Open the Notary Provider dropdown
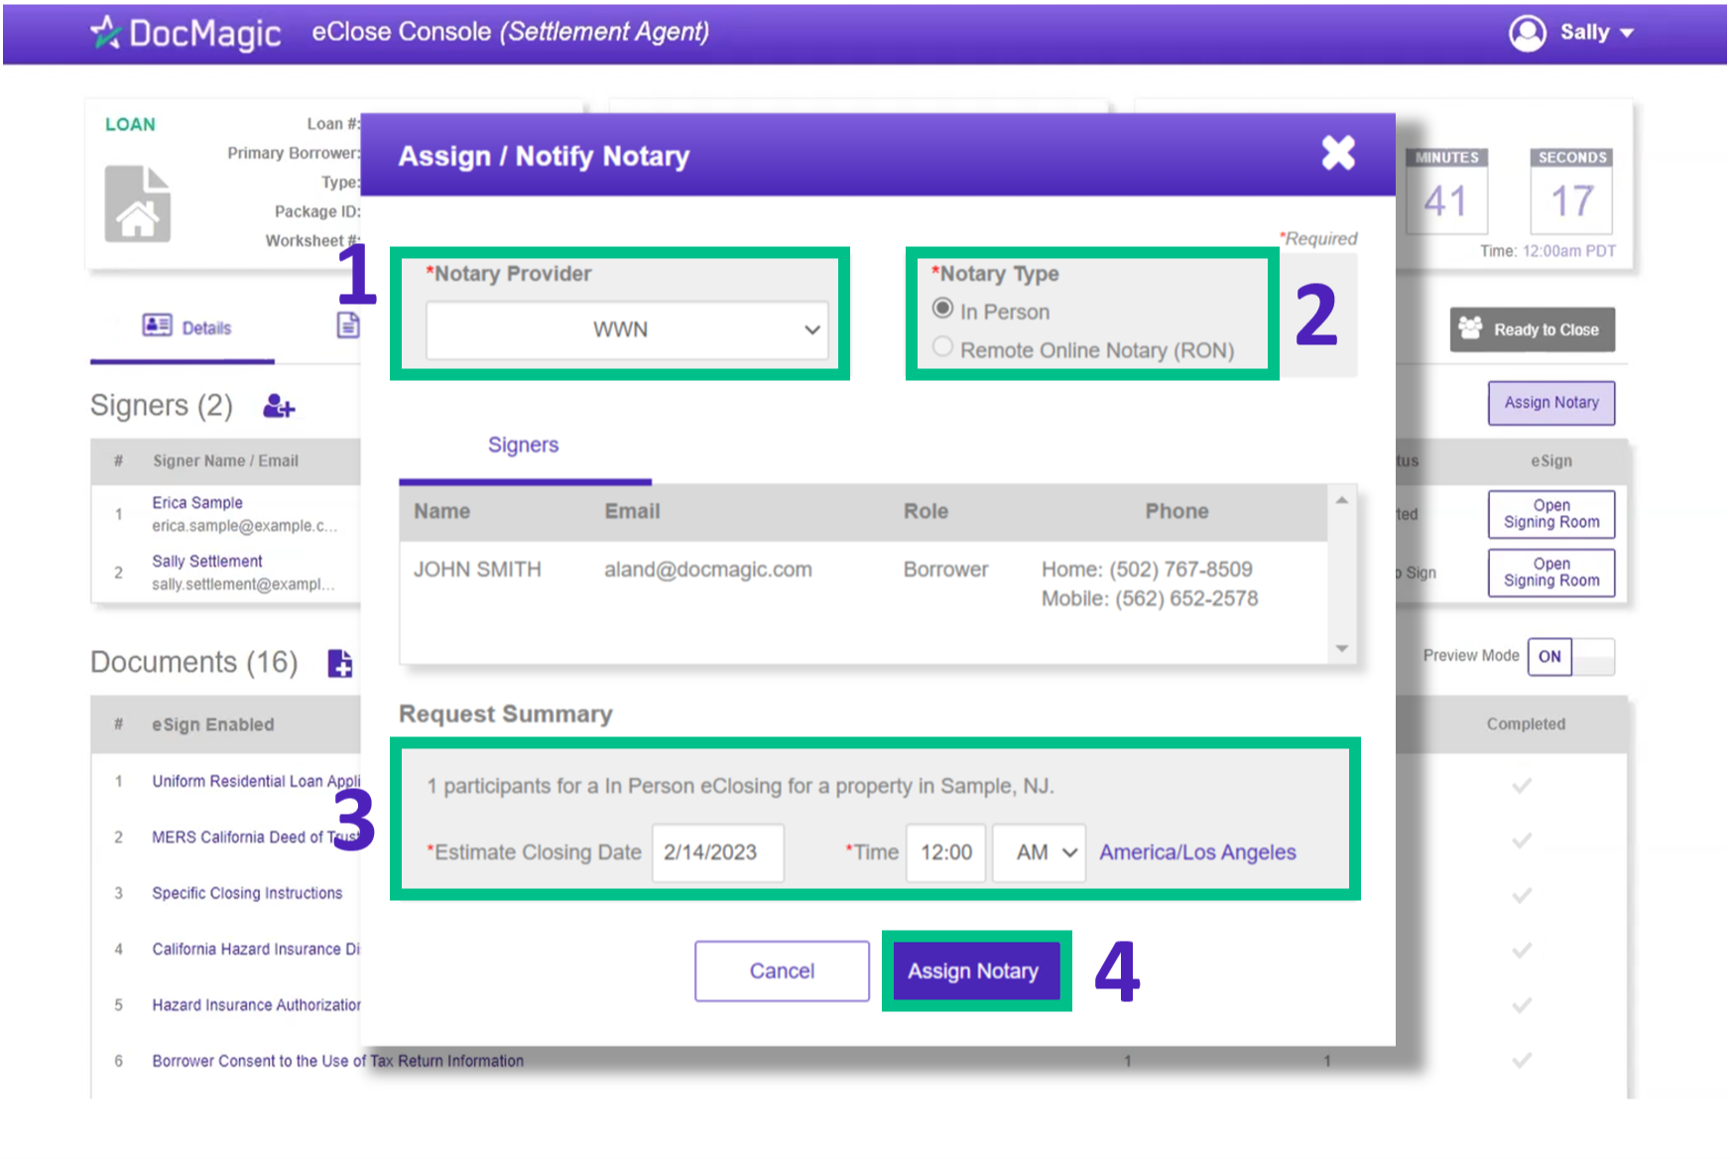This screenshot has width=1731, height=1159. point(627,329)
